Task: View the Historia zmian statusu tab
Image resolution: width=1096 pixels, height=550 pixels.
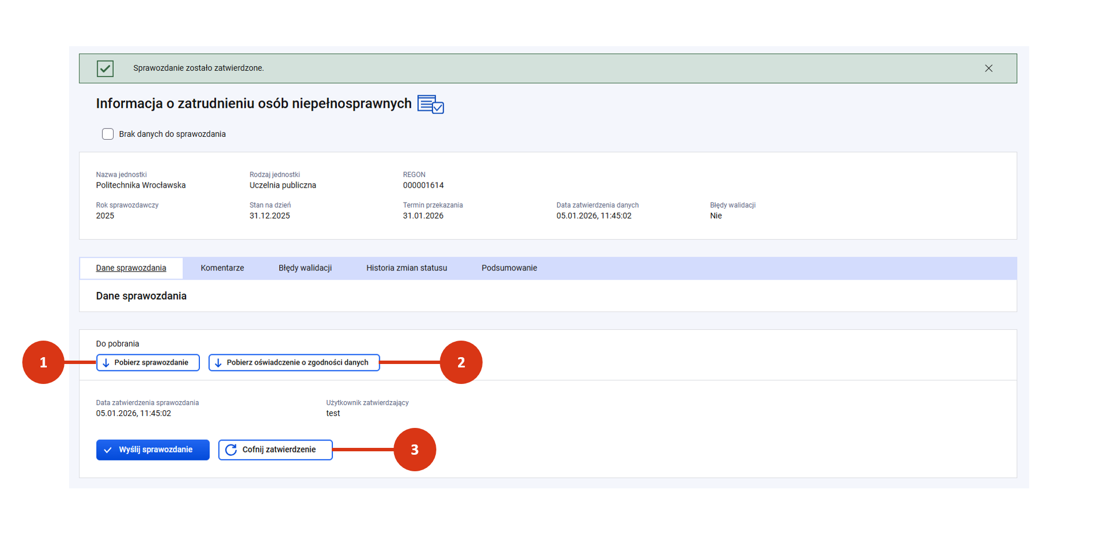Action: point(406,268)
